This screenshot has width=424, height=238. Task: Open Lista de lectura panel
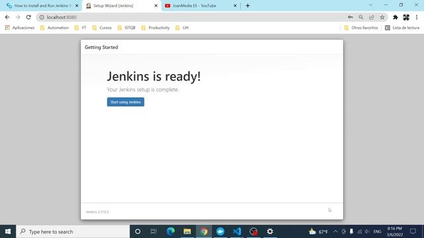[402, 28]
